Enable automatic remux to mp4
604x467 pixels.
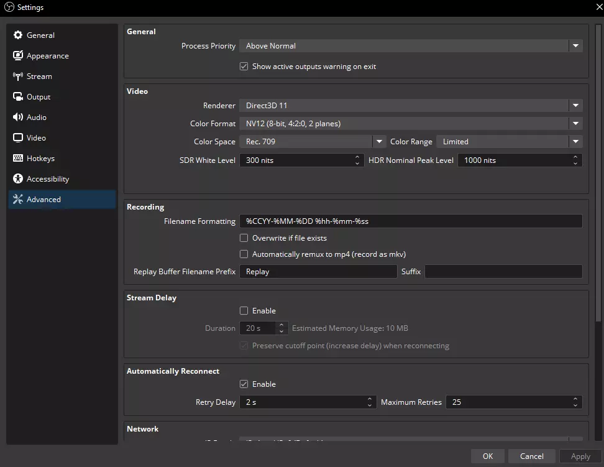(x=244, y=254)
